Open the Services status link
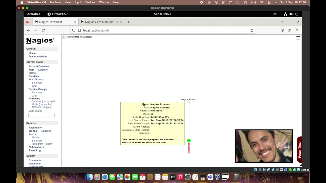The image size is (326, 183). click(x=34, y=76)
